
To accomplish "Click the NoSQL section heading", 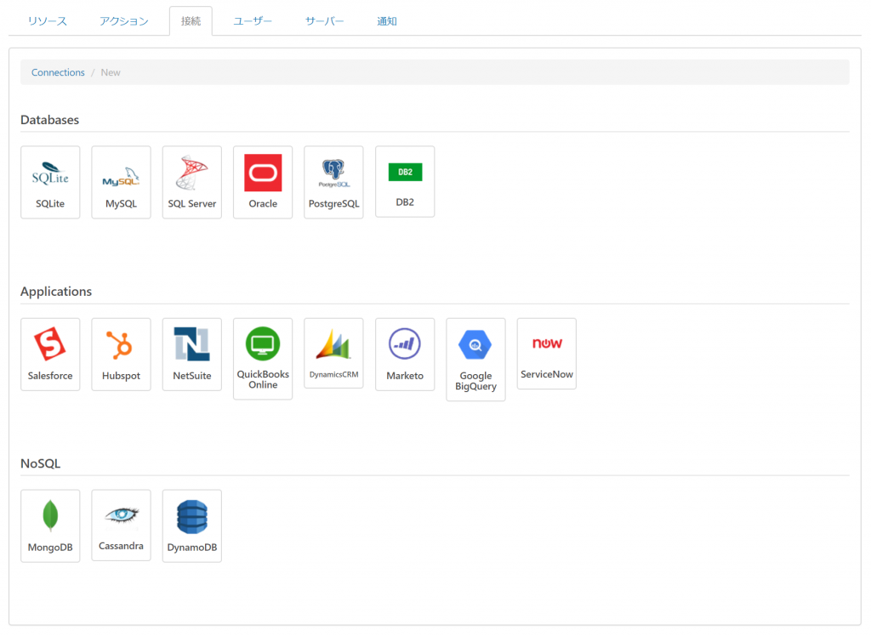I will [x=40, y=463].
